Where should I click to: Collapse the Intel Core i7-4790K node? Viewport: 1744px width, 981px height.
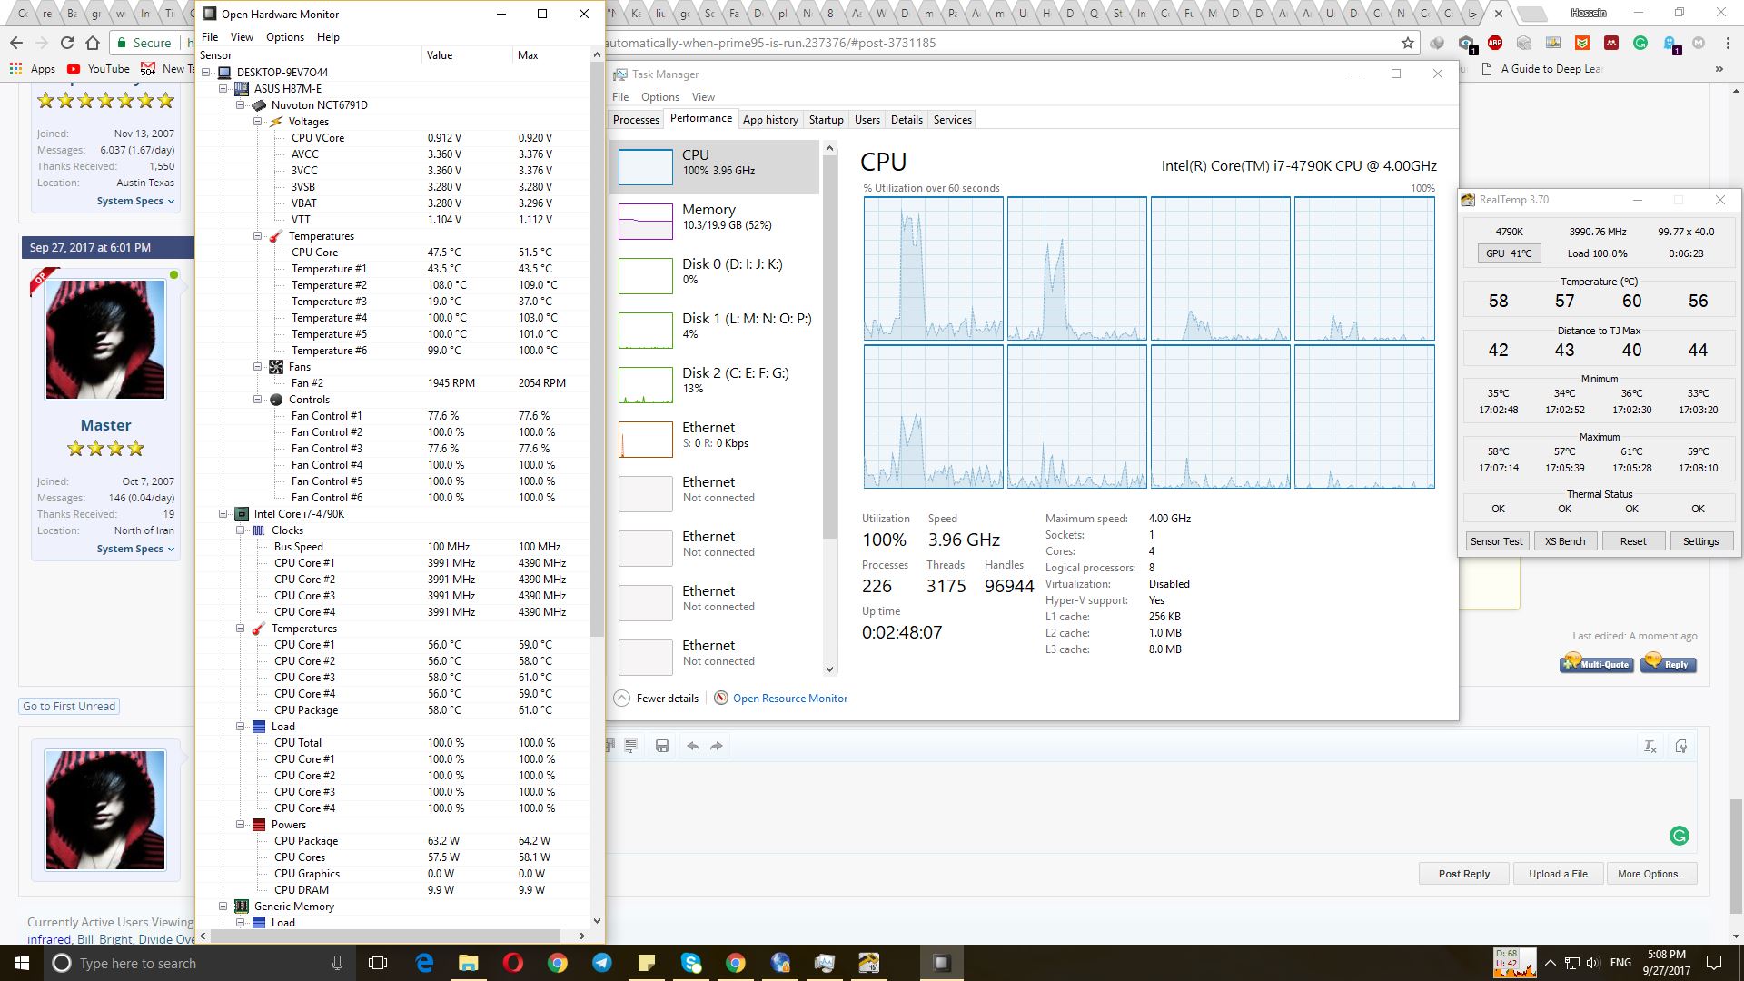click(223, 514)
